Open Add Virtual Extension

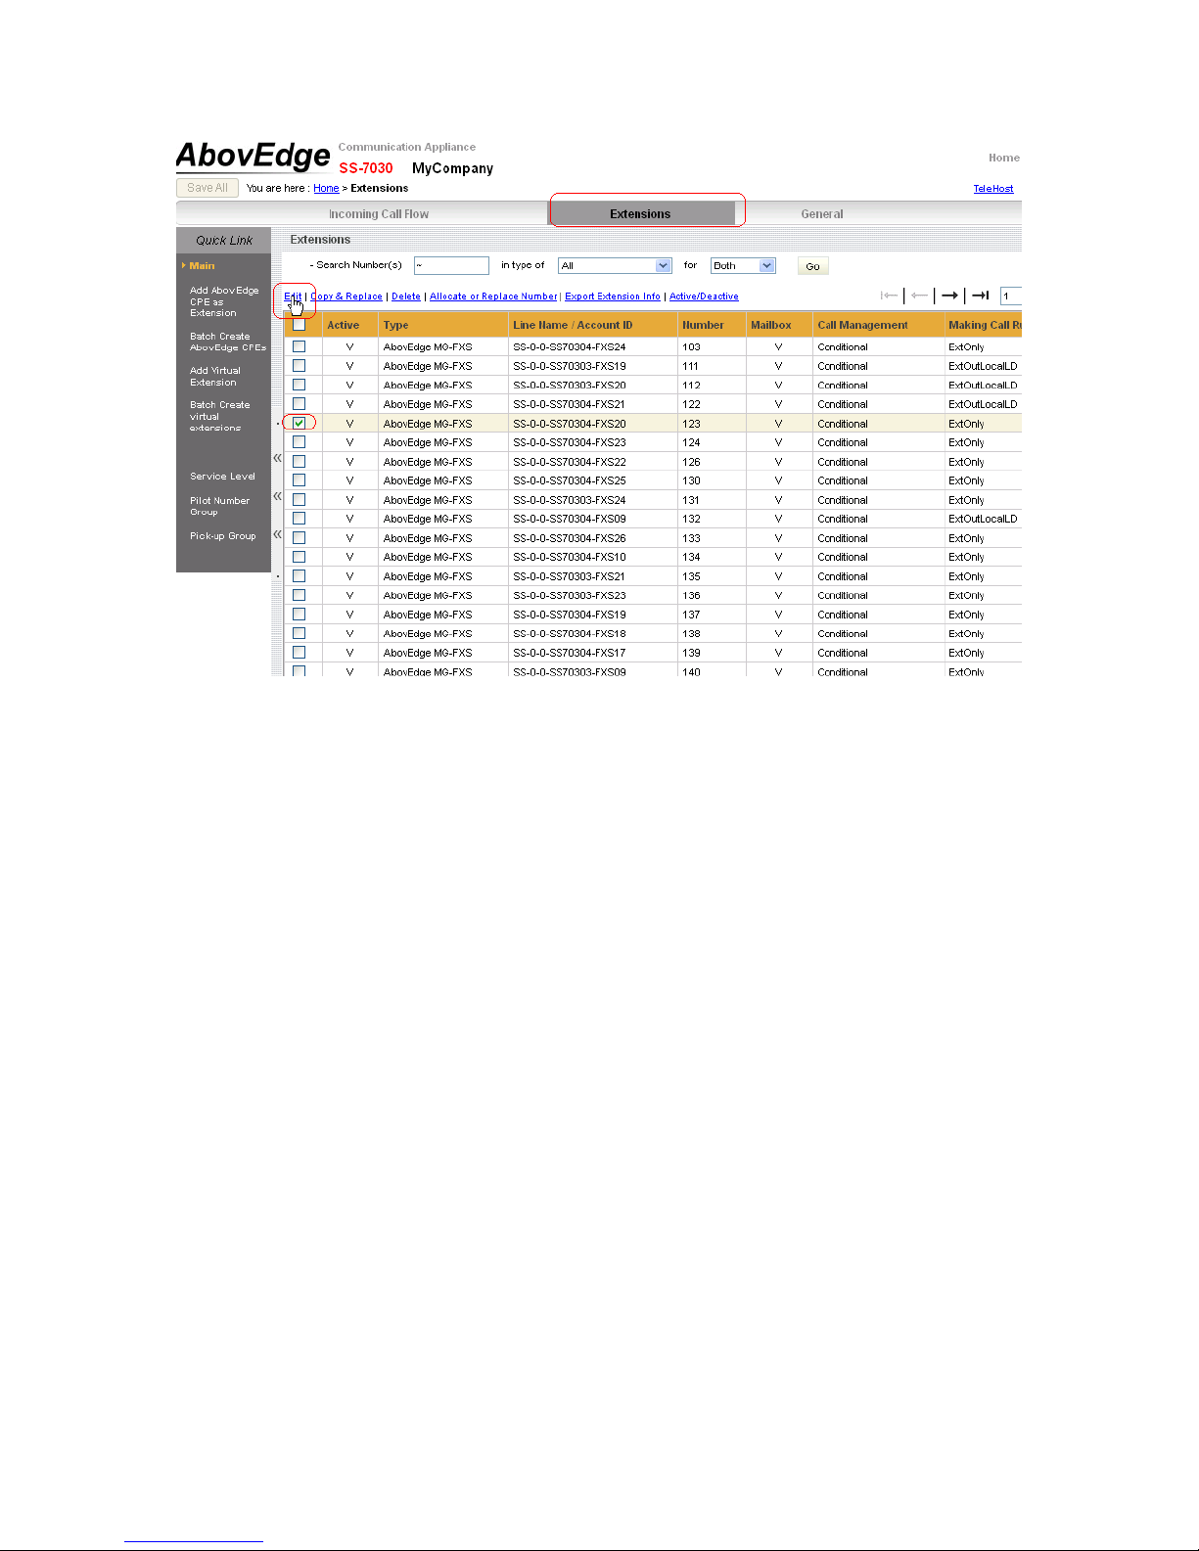click(x=215, y=377)
